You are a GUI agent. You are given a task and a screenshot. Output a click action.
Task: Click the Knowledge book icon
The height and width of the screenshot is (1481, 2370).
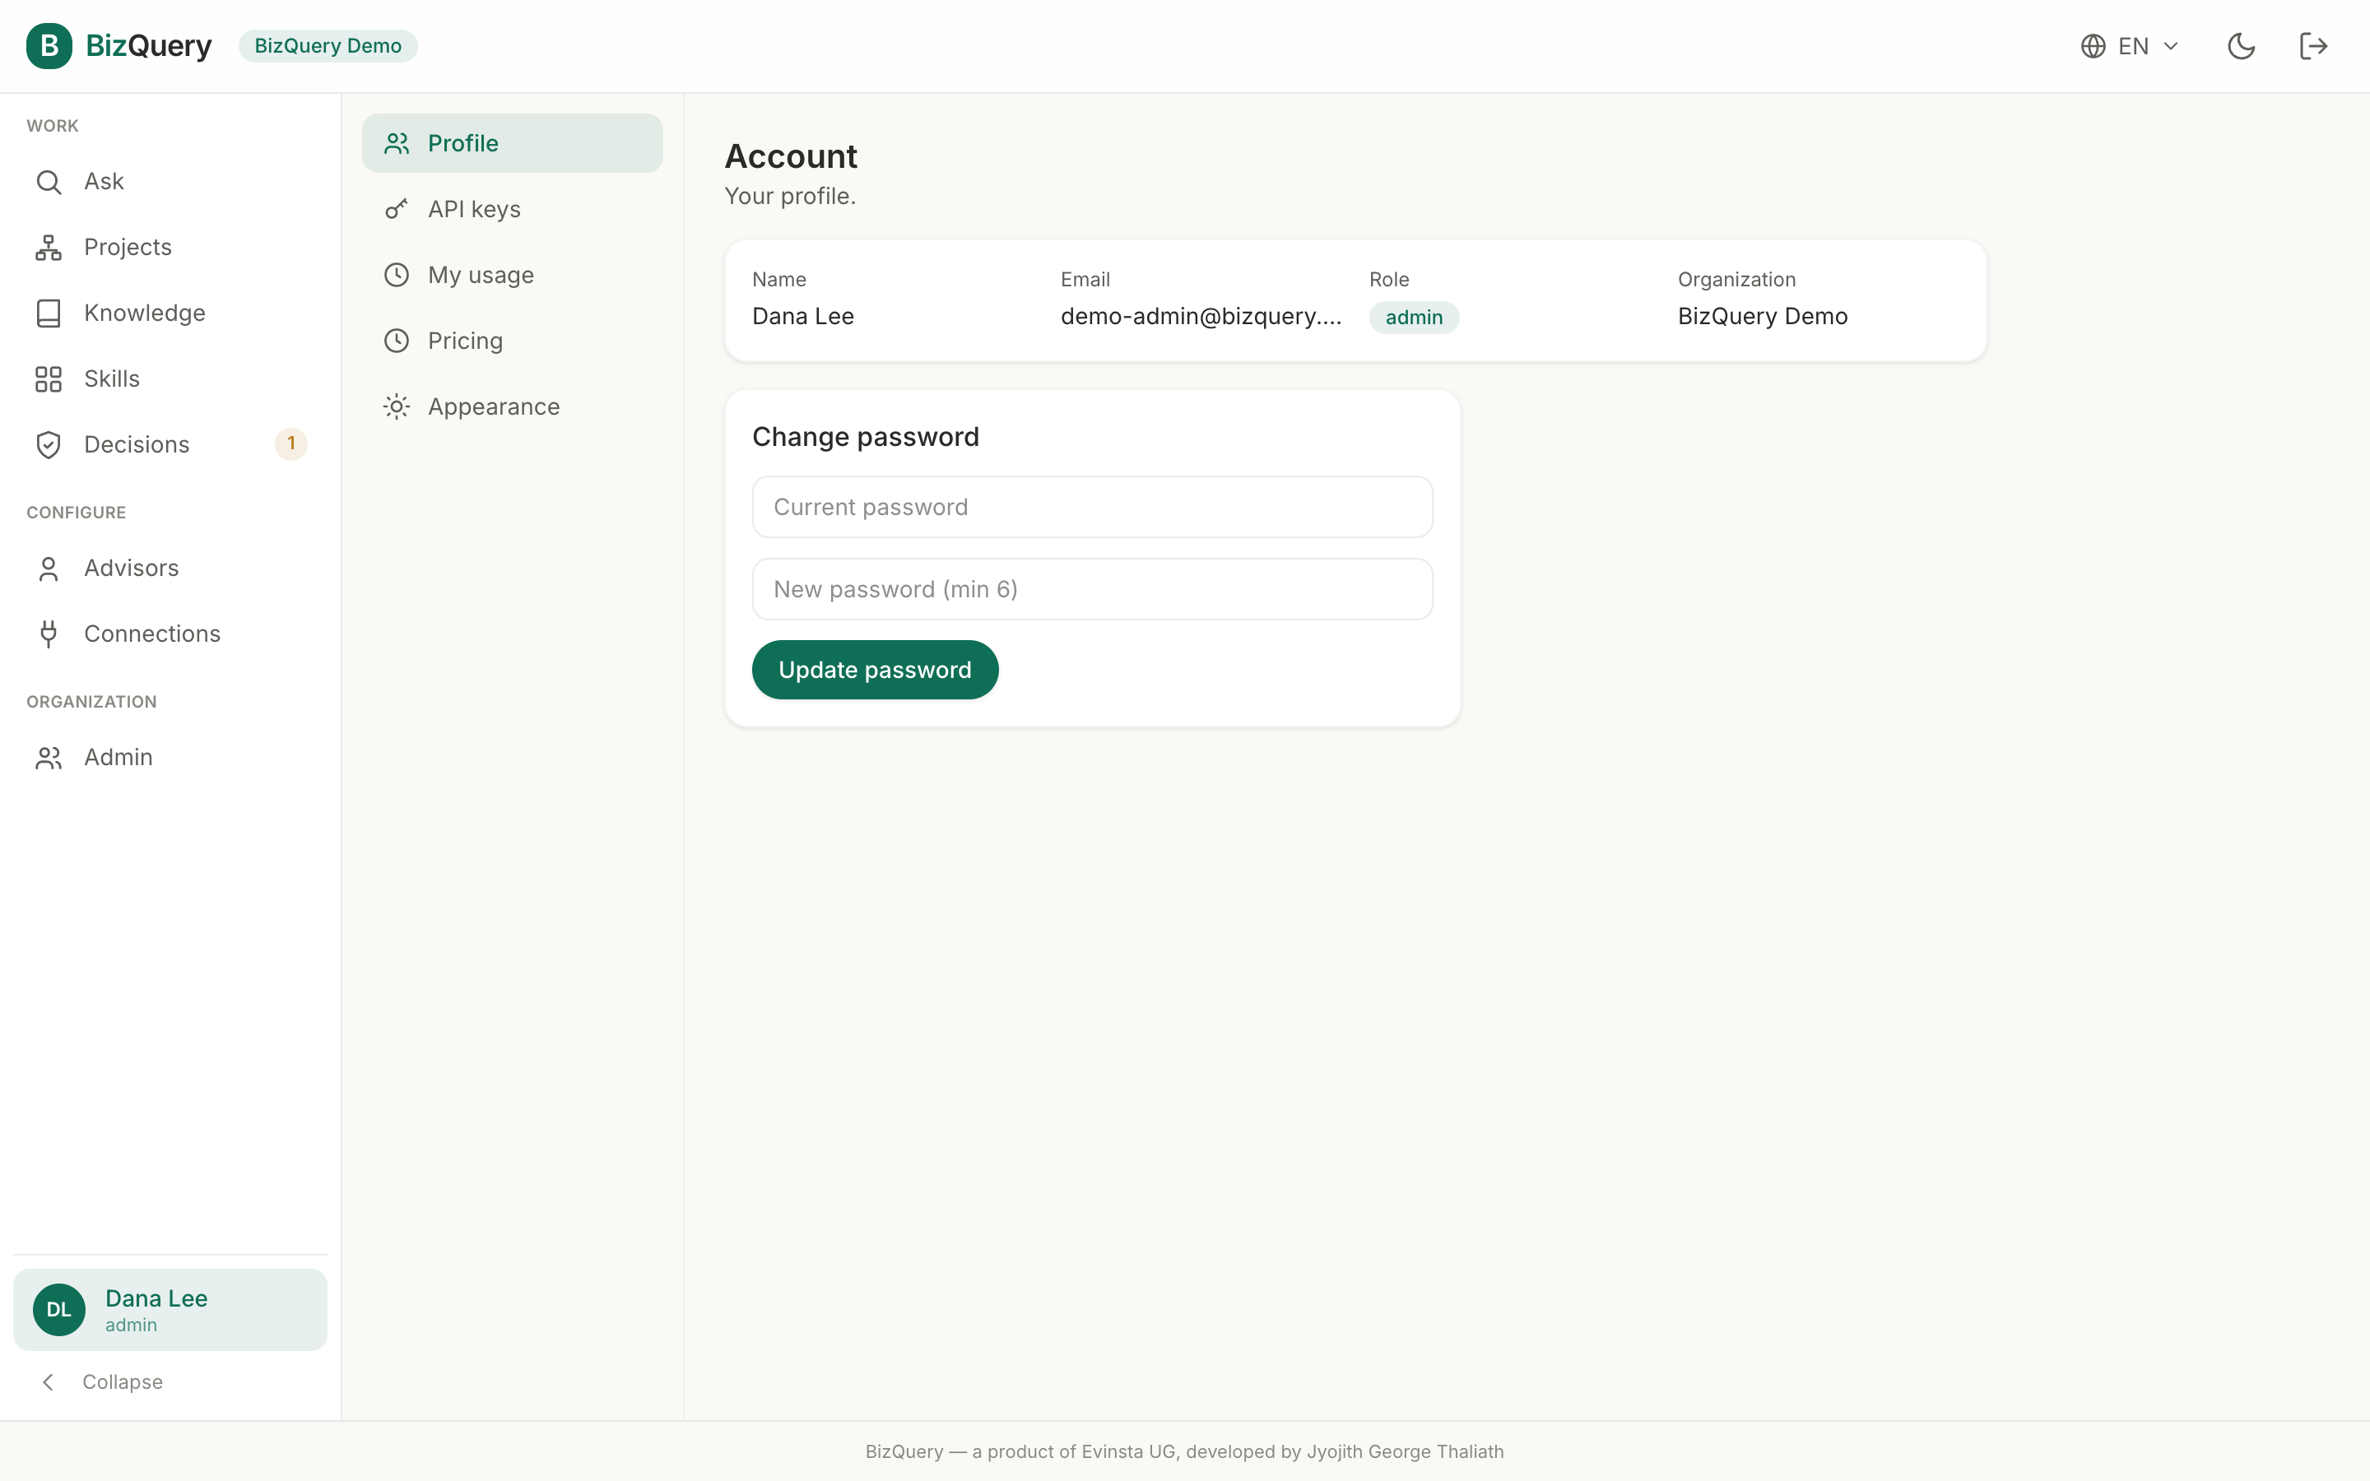tap(48, 313)
